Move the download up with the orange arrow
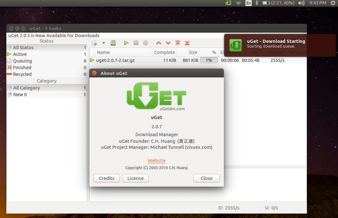This screenshot has height=218, width=338. [x=159, y=43]
